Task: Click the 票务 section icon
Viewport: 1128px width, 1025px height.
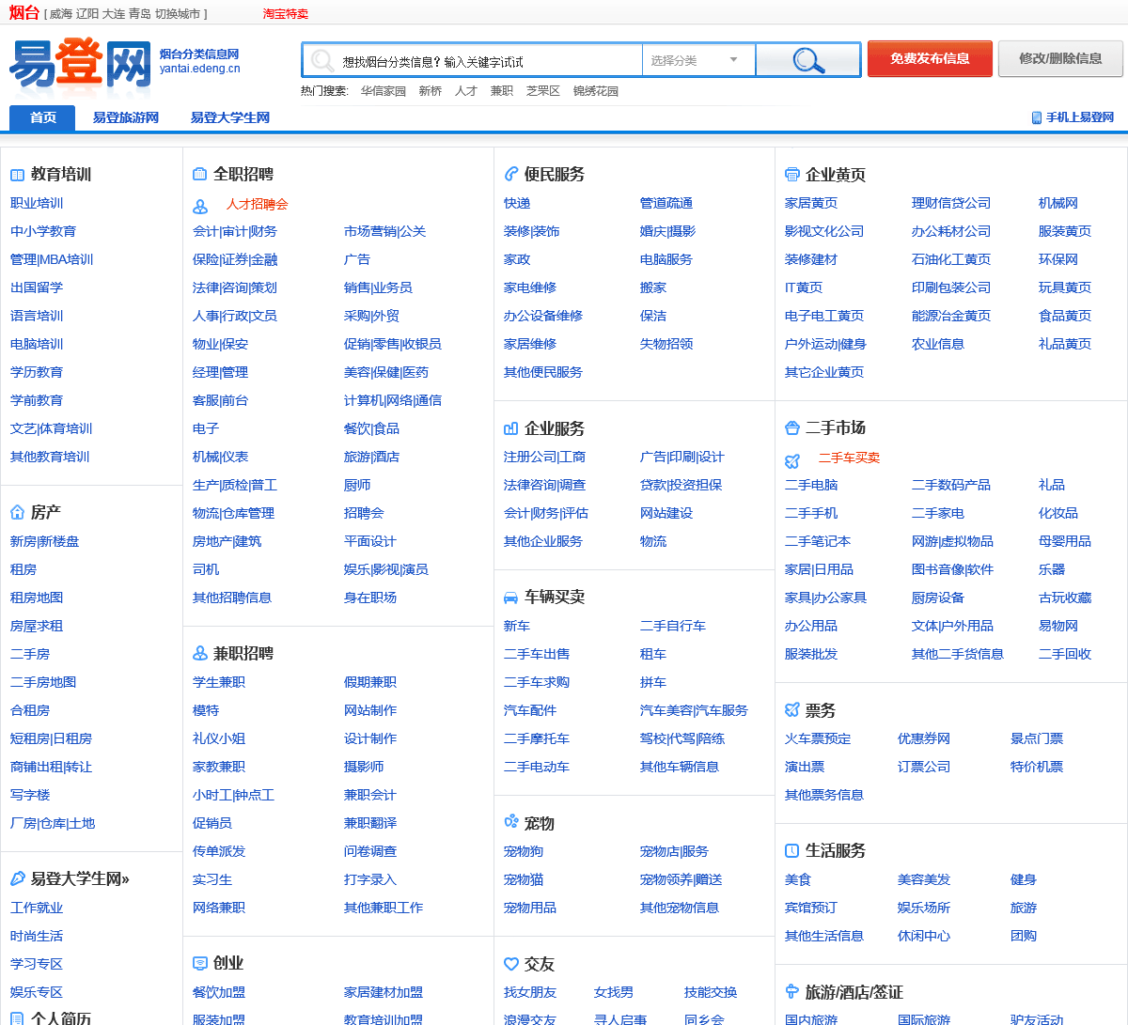Action: pos(791,710)
